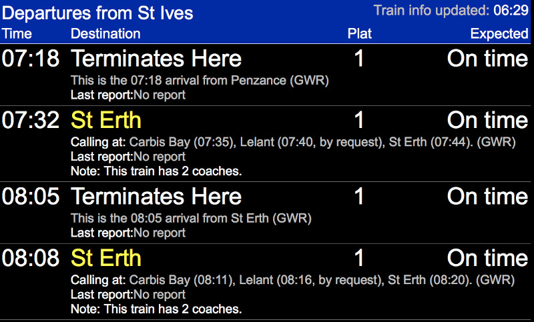Viewport: 534px width, 322px height.
Task: Click the platform number for the 08:08 train
Action: tap(360, 258)
